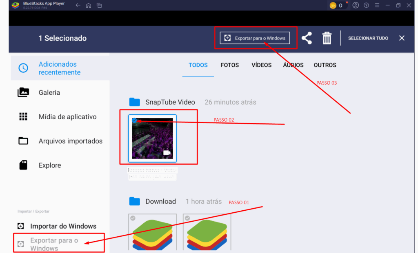The width and height of the screenshot is (418, 253).
Task: Switch to the VÍDEOS tab
Action: click(262, 65)
